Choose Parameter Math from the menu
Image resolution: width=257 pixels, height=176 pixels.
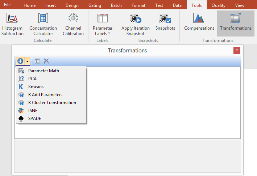point(43,71)
